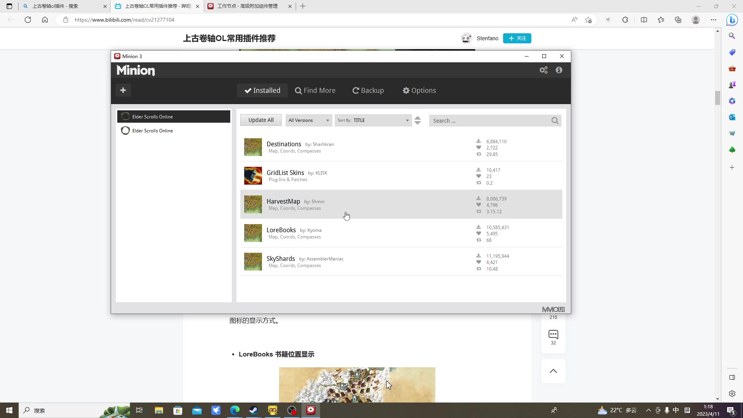Click the LoreBooks addon thumbnail

click(x=253, y=233)
